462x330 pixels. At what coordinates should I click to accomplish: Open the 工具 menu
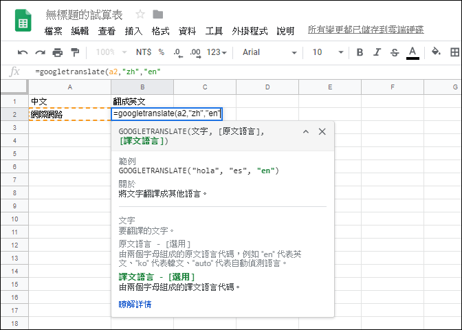click(214, 31)
